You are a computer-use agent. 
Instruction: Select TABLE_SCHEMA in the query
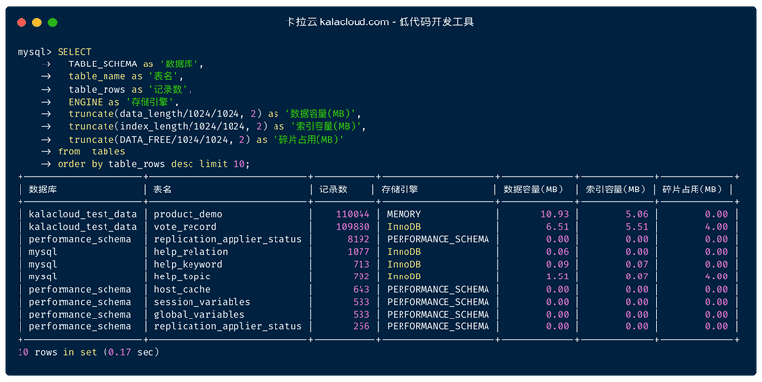(103, 64)
